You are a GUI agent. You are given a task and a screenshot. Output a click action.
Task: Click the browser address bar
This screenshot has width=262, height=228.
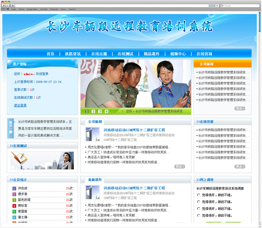[117, 6]
